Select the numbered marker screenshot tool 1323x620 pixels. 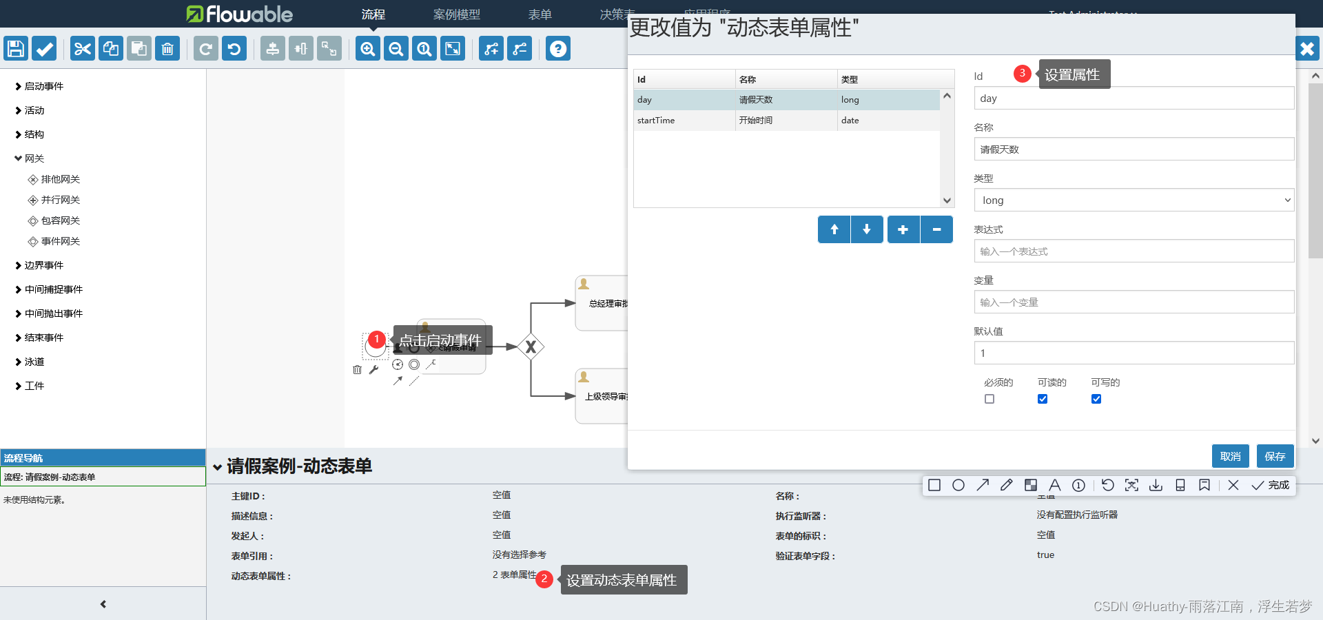pos(1079,485)
